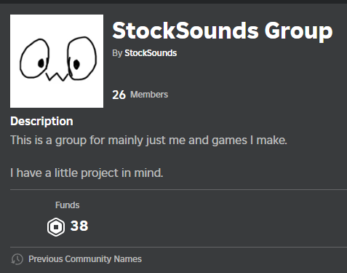
Task: Click the left eye of avatar drawing
Action: click(34, 59)
